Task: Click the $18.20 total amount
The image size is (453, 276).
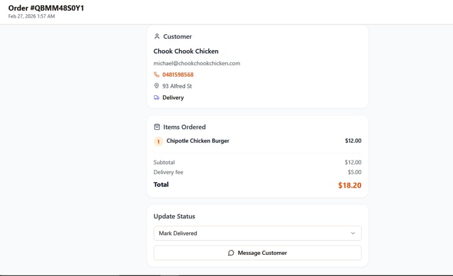Action: 349,185
